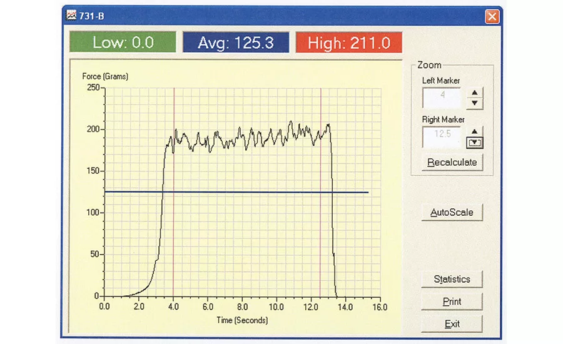563x344 pixels.
Task: Decrease the Left Marker with down arrow
Action: coord(475,103)
